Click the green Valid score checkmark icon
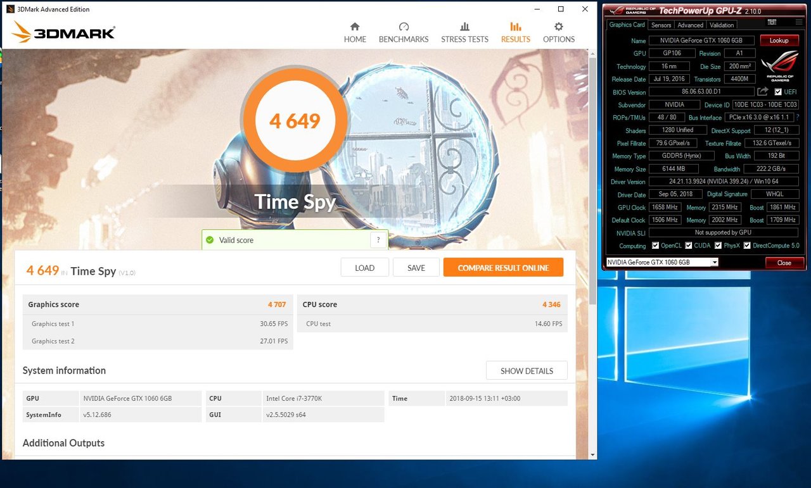 coord(210,241)
